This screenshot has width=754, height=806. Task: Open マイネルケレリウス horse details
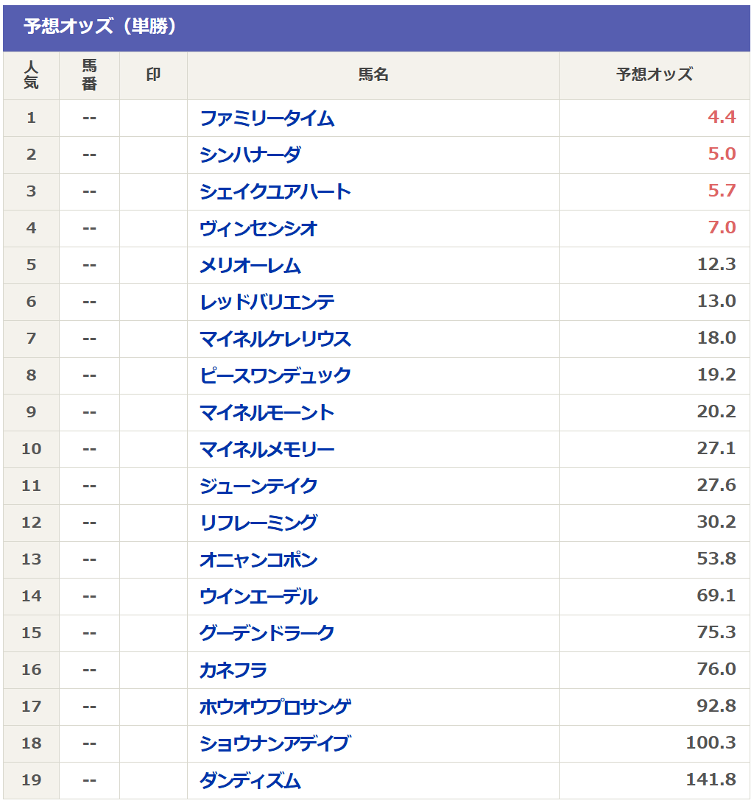point(275,339)
